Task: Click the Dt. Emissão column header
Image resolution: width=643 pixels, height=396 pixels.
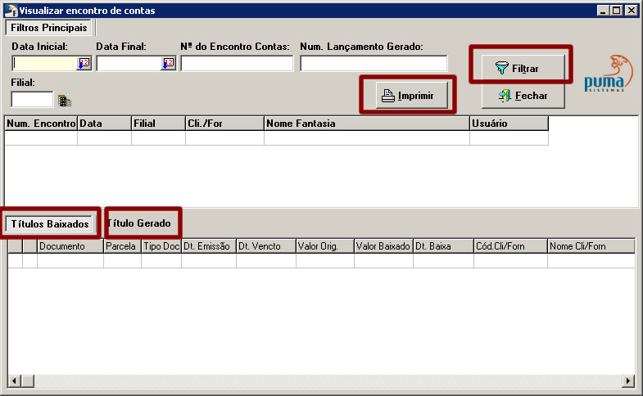Action: [x=208, y=245]
